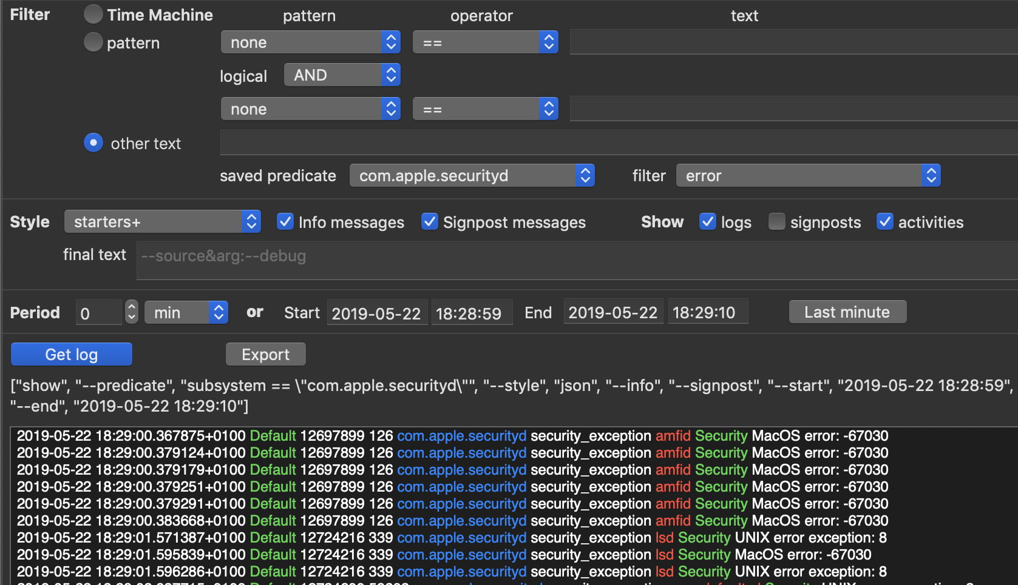
Task: Click the Last minute button
Action: point(847,312)
